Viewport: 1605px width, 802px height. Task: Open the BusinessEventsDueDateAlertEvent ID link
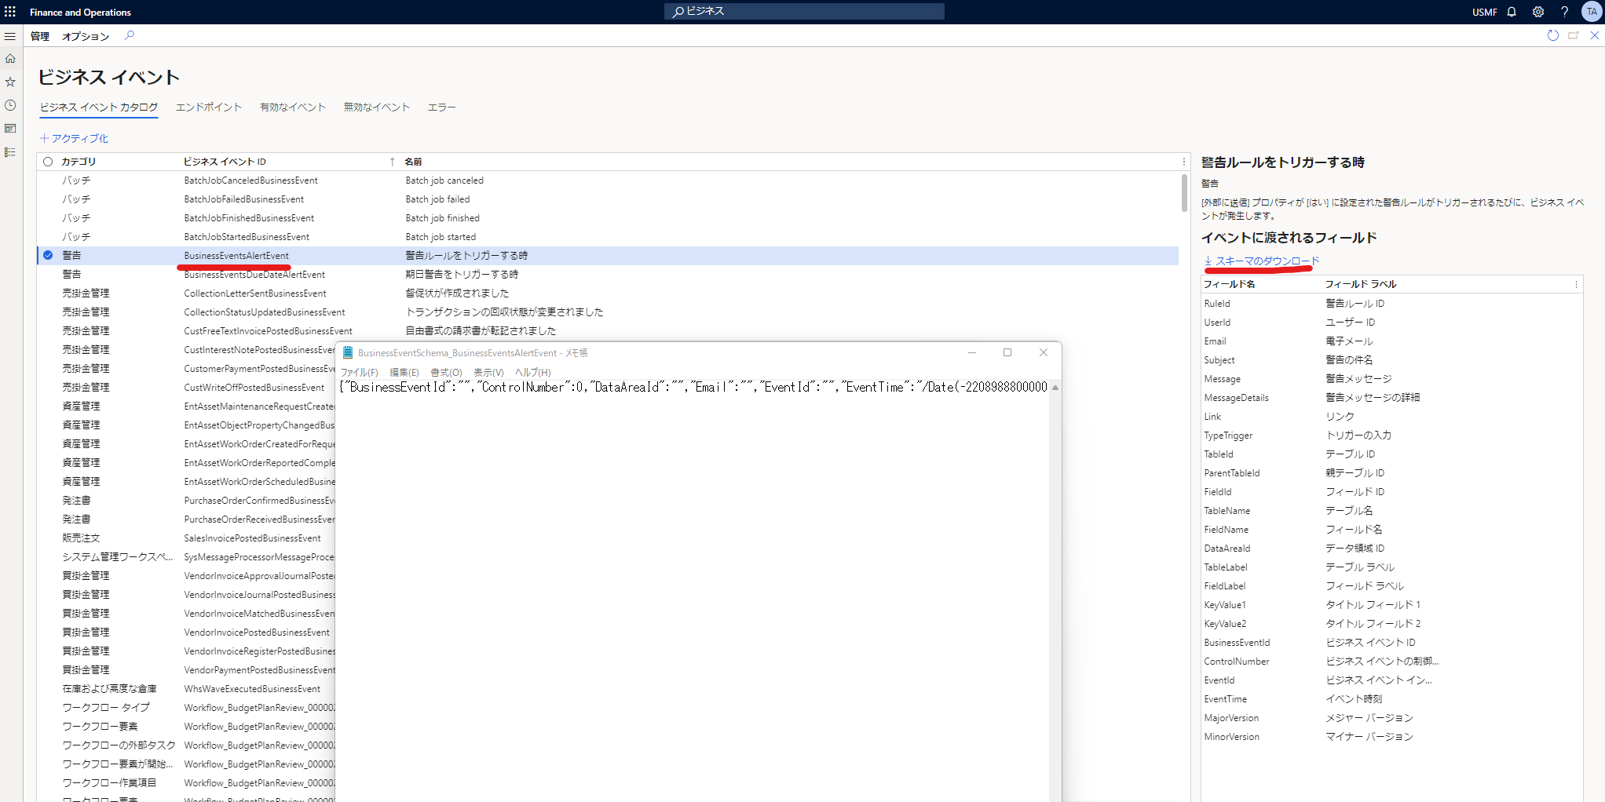pyautogui.click(x=254, y=275)
